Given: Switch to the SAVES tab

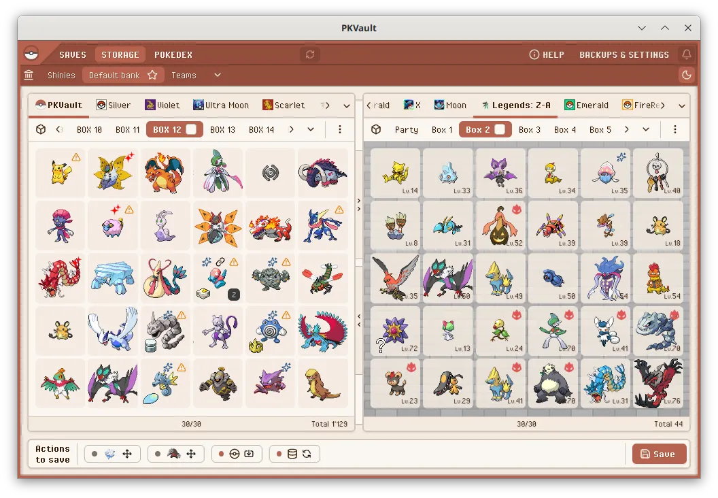Looking at the screenshot, I should pos(73,54).
